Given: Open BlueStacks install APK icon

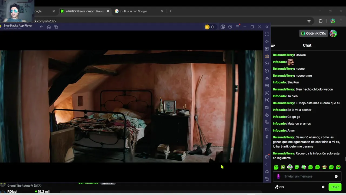Looking at the screenshot, I should pyautogui.click(x=267, y=86).
